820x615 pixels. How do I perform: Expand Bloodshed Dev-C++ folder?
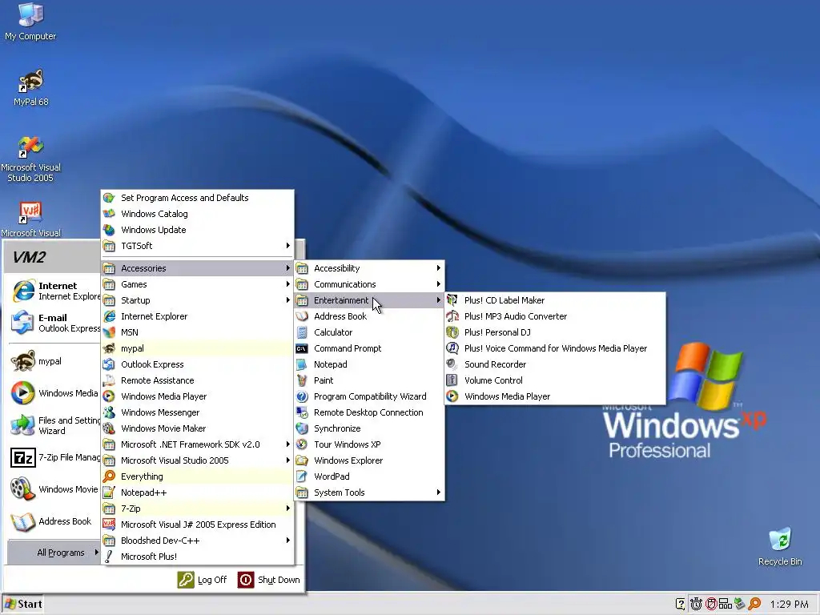197,541
